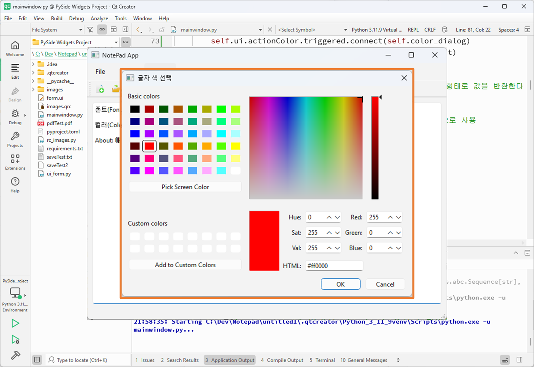Switch to the Terminal tab
The height and width of the screenshot is (367, 534).
(322, 360)
